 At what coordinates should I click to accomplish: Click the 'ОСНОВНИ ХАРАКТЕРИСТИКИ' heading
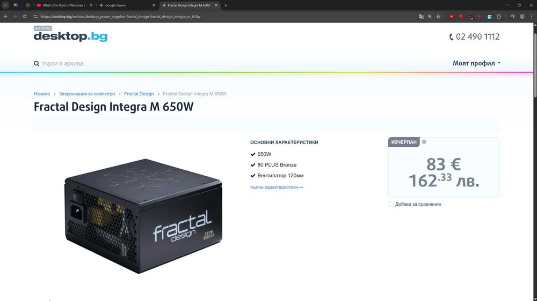pyautogui.click(x=284, y=142)
